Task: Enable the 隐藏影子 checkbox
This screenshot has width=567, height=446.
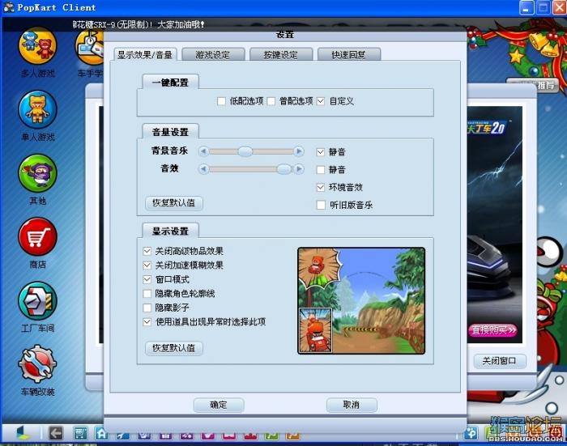Action: [x=147, y=308]
